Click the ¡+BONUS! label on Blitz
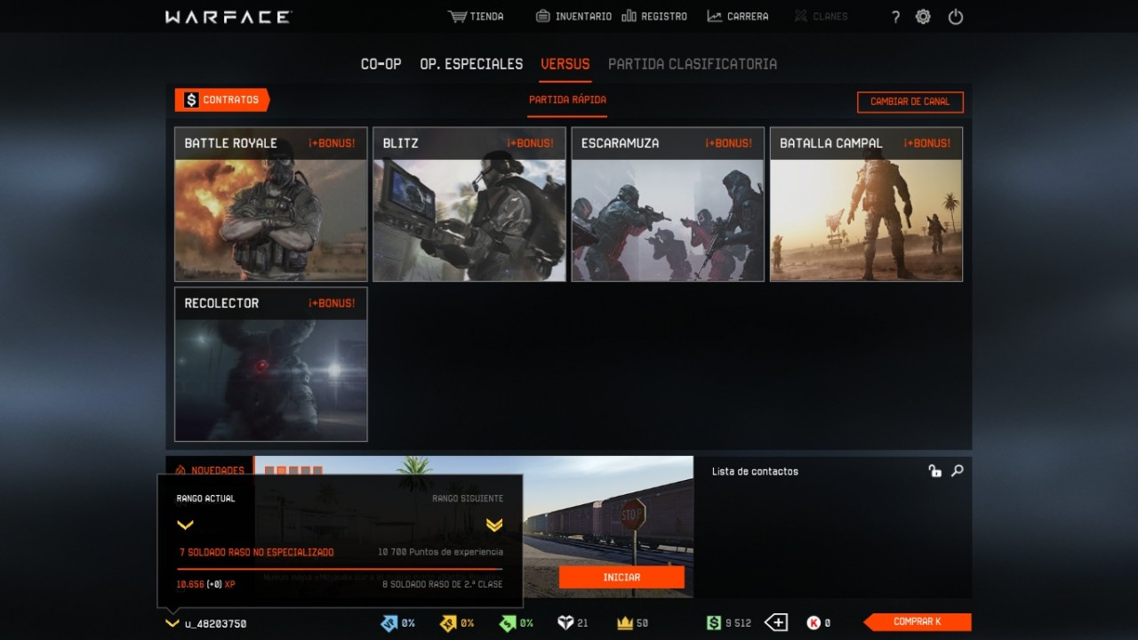 click(530, 143)
